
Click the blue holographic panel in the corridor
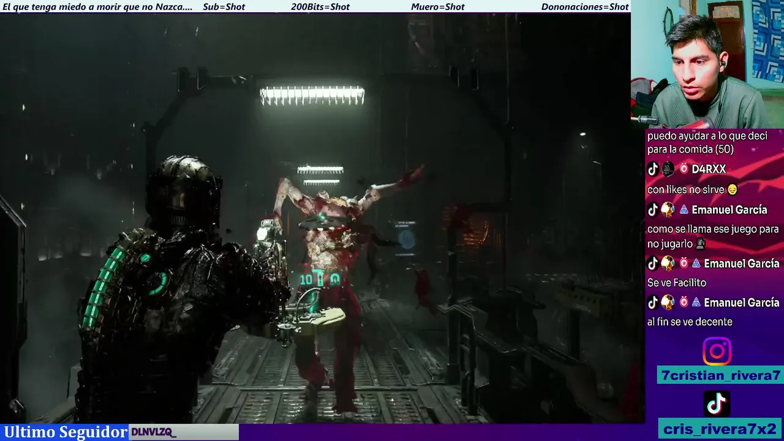[x=405, y=238]
